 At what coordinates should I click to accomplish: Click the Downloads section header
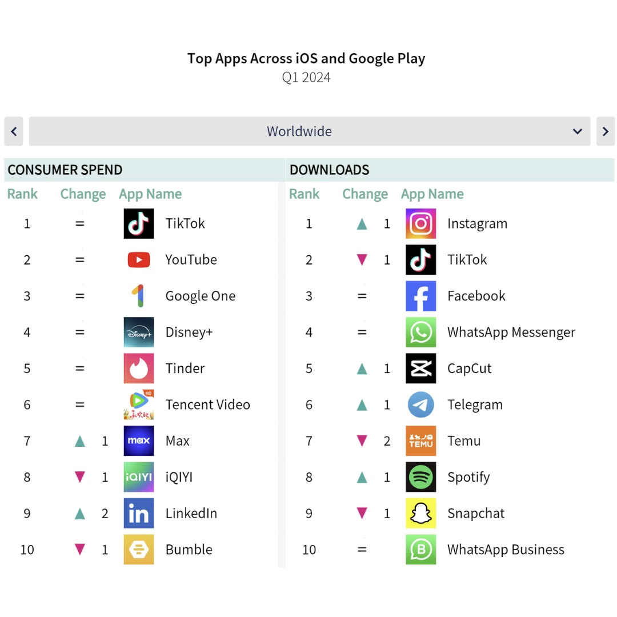coord(330,170)
